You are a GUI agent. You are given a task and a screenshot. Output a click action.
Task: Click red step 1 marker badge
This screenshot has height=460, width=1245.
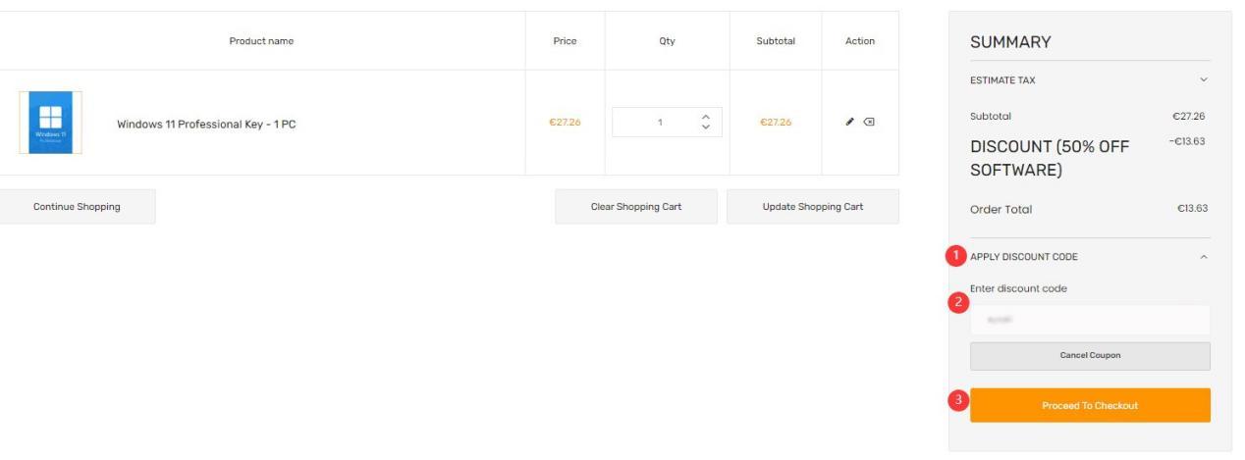(953, 256)
